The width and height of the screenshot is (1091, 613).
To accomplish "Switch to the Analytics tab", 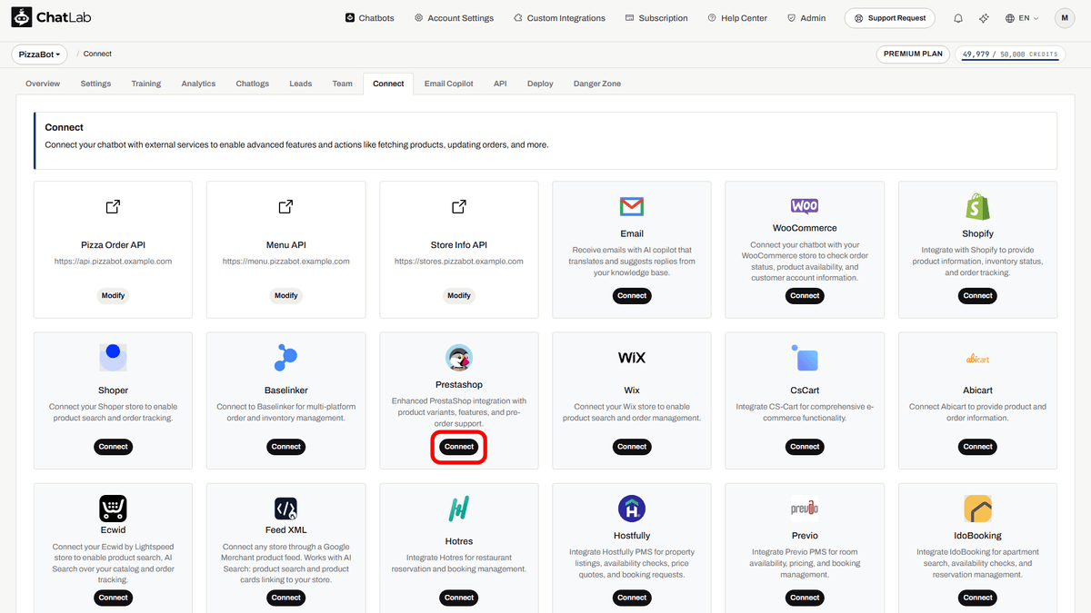I will click(198, 84).
